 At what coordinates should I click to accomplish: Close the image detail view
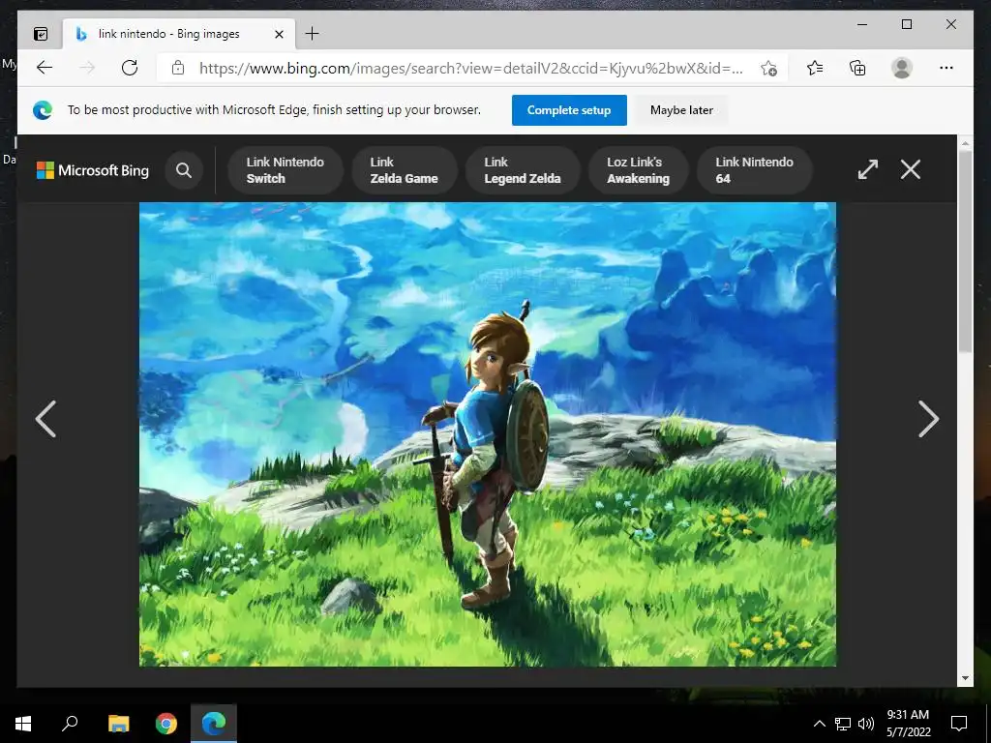910,169
